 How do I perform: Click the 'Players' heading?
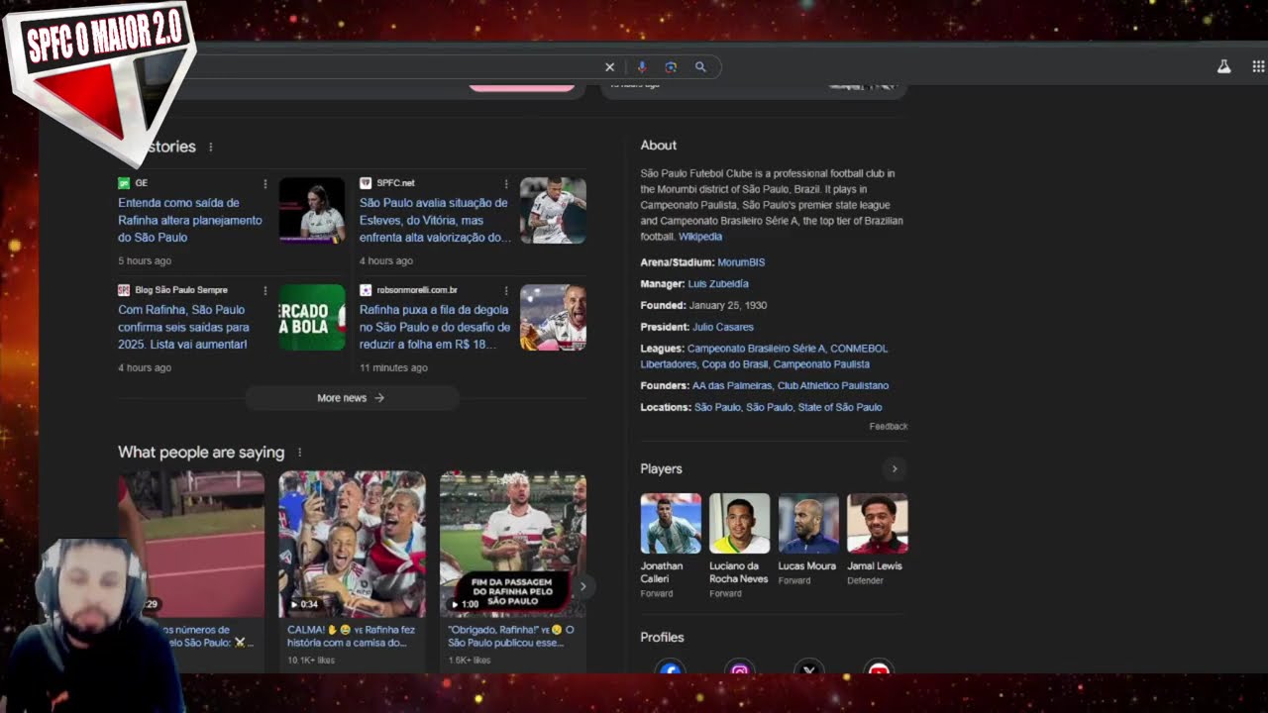662,469
